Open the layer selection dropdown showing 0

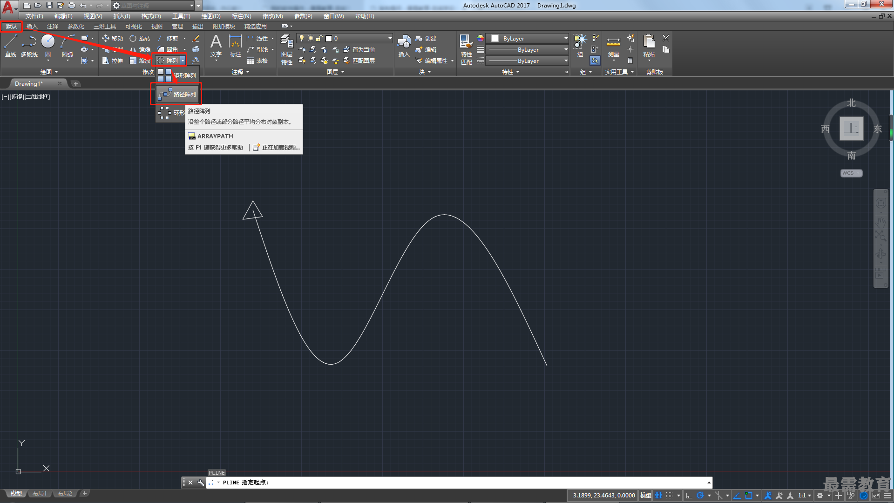tap(345, 38)
